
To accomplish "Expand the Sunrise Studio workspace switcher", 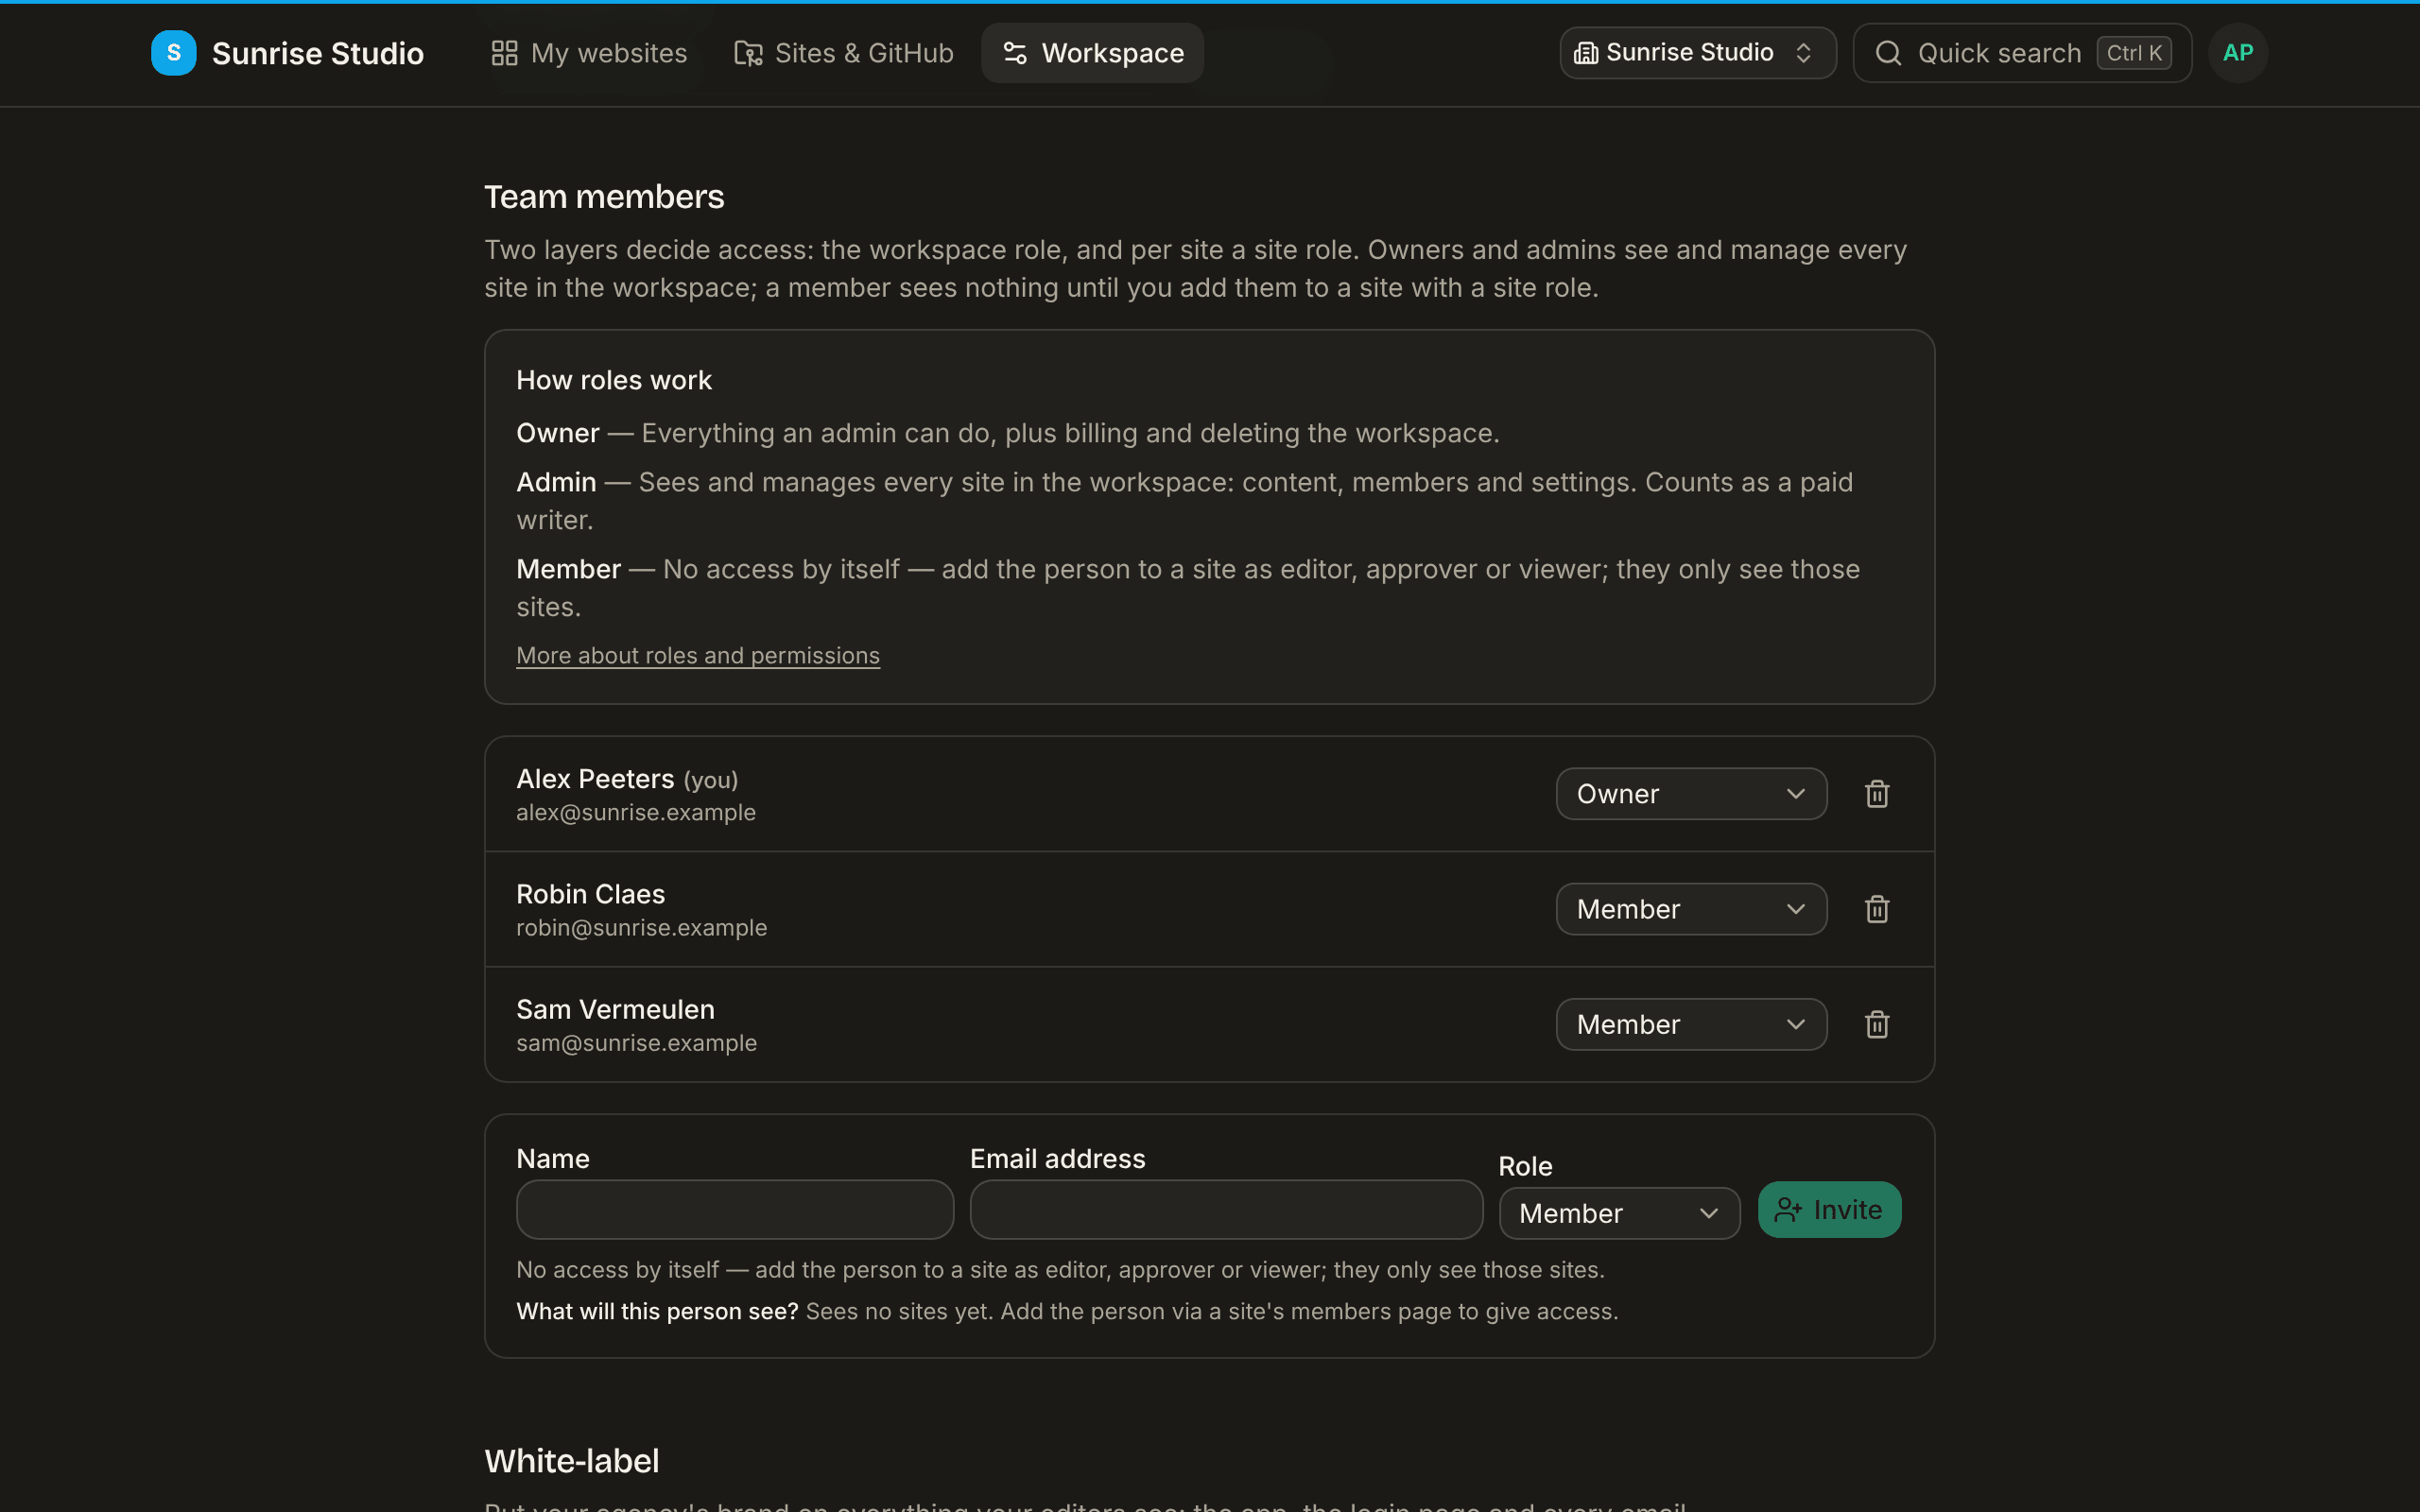I will pyautogui.click(x=1697, y=53).
